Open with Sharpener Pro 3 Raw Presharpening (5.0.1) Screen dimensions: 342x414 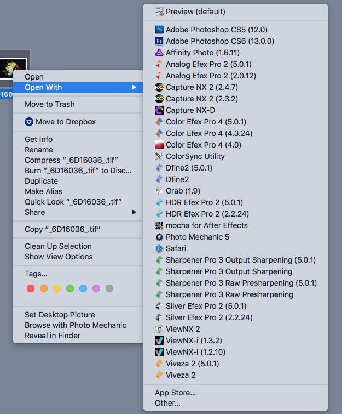pyautogui.click(x=235, y=283)
